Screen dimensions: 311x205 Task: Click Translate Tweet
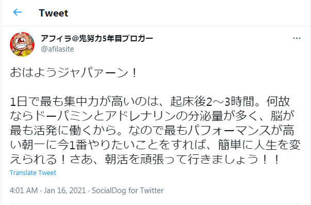[x=33, y=173]
